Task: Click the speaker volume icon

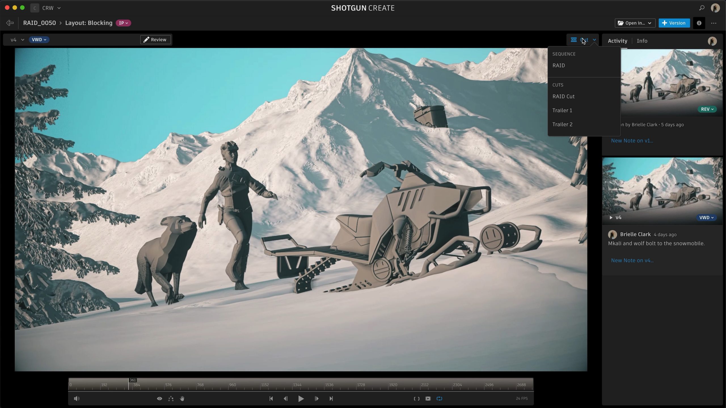Action: click(x=77, y=398)
